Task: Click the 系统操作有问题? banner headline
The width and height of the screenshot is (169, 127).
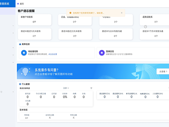Action: point(46,70)
